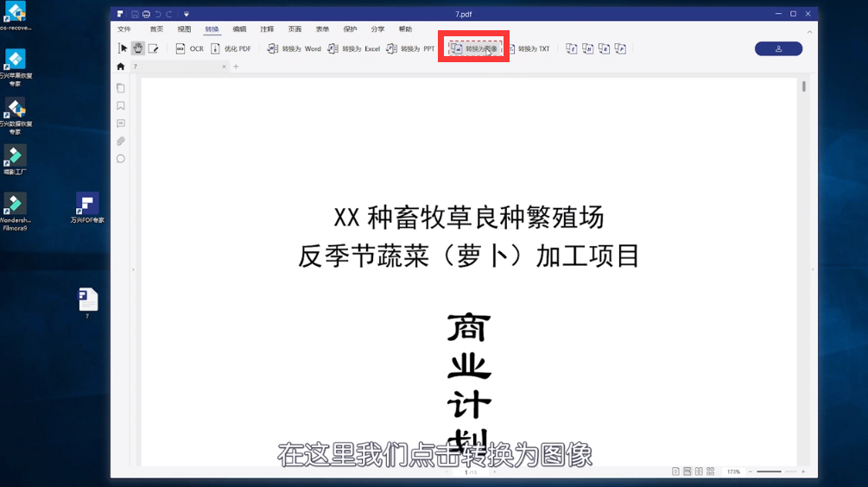Image resolution: width=868 pixels, height=487 pixels.
Task: Open the 页面 tab
Action: tap(295, 28)
